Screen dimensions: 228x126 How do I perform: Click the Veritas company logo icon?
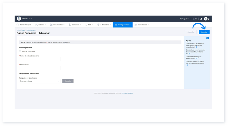click(19, 19)
